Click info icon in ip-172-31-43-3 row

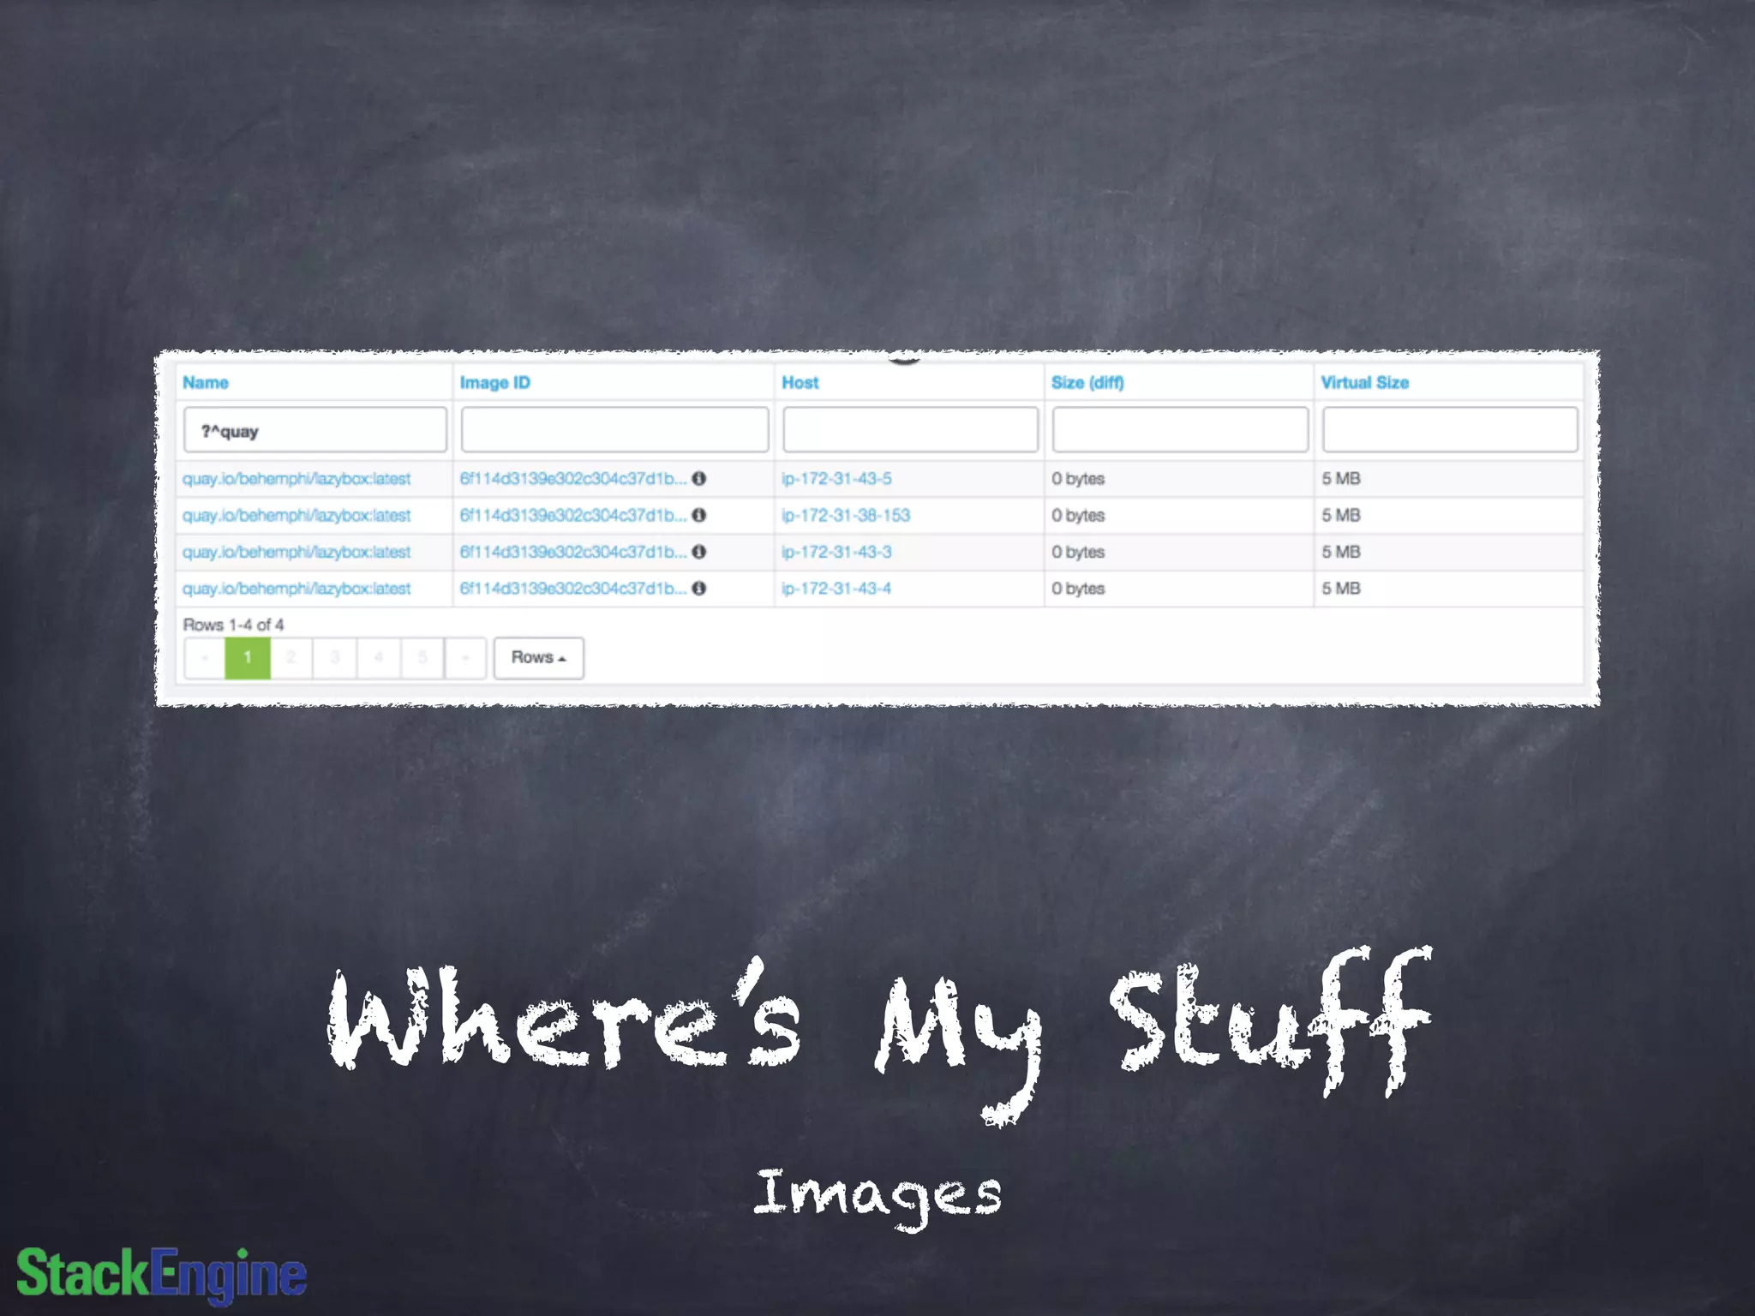pos(699,552)
